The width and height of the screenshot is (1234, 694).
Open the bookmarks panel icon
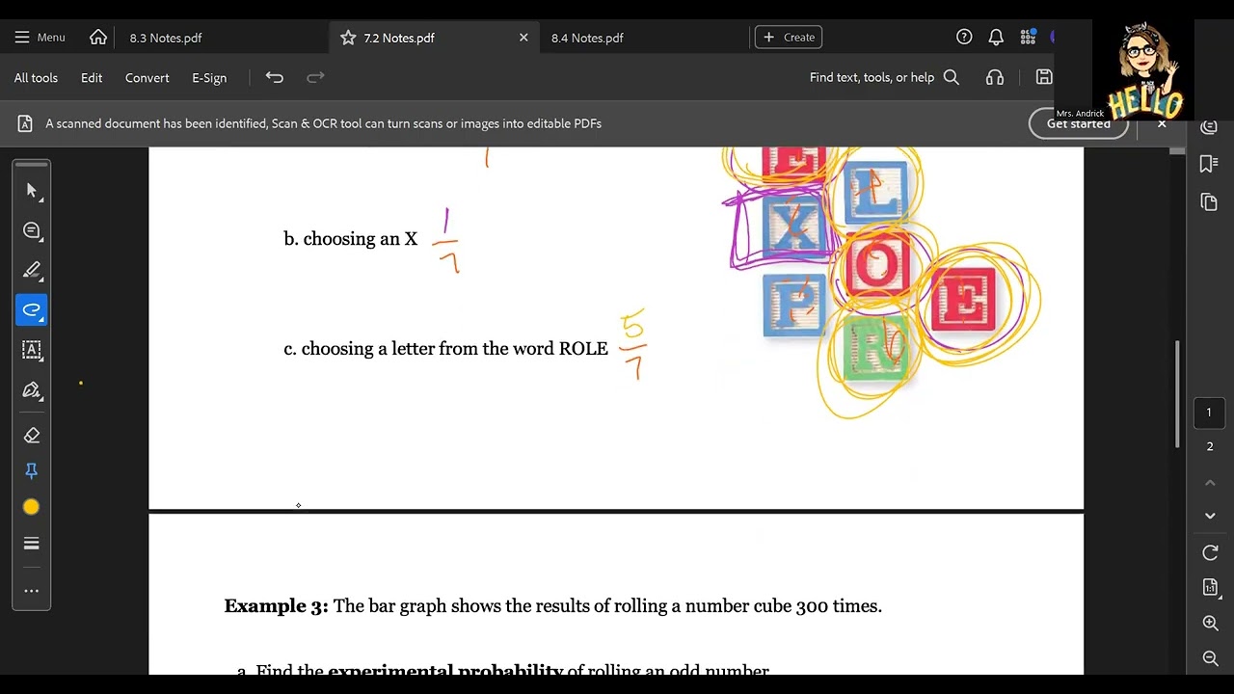click(1209, 164)
